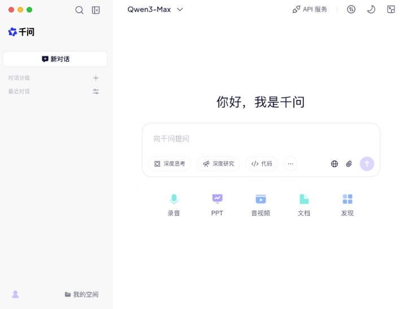Select the 代码 option
Viewport: 404px width, 309px height.
click(x=262, y=164)
